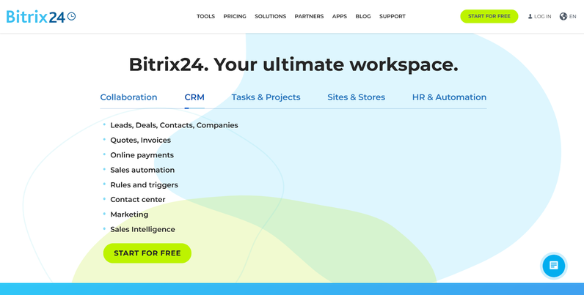Click the header START FOR FREE button
Viewport: 584px width, 295px height.
tap(489, 16)
